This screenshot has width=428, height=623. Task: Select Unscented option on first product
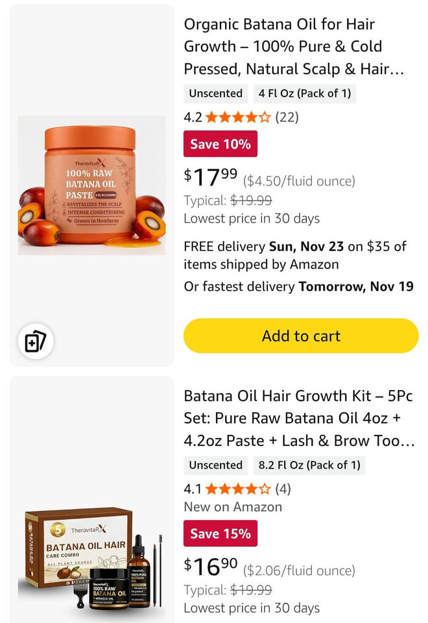[215, 93]
